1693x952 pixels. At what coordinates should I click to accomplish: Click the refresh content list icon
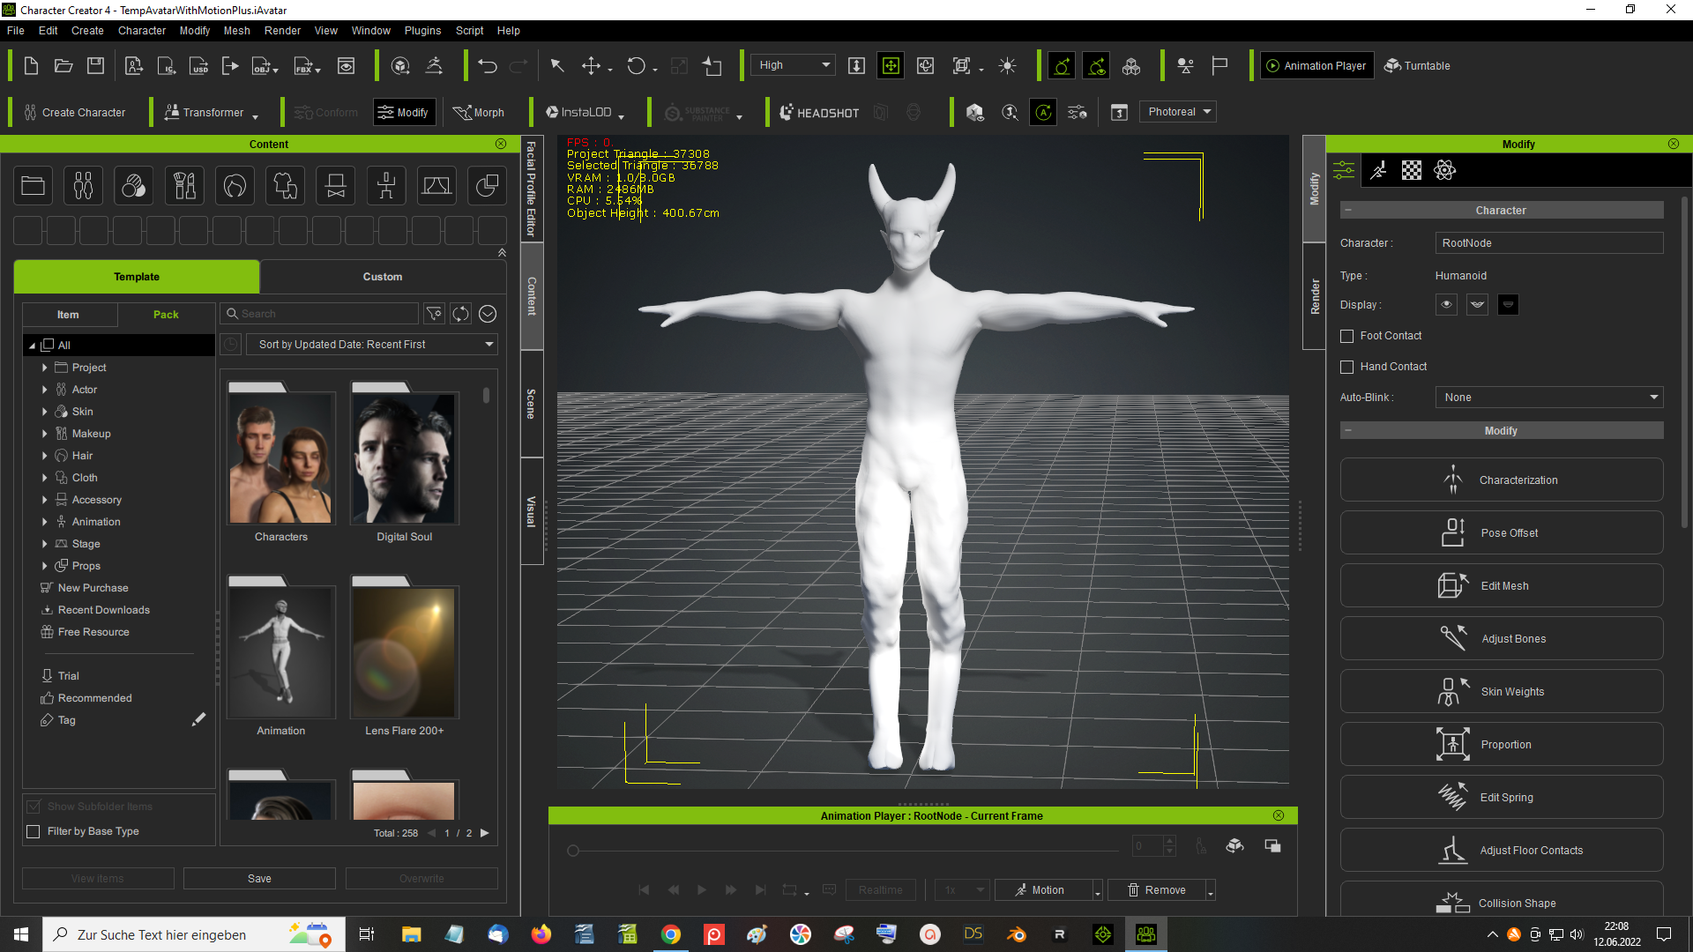[460, 314]
